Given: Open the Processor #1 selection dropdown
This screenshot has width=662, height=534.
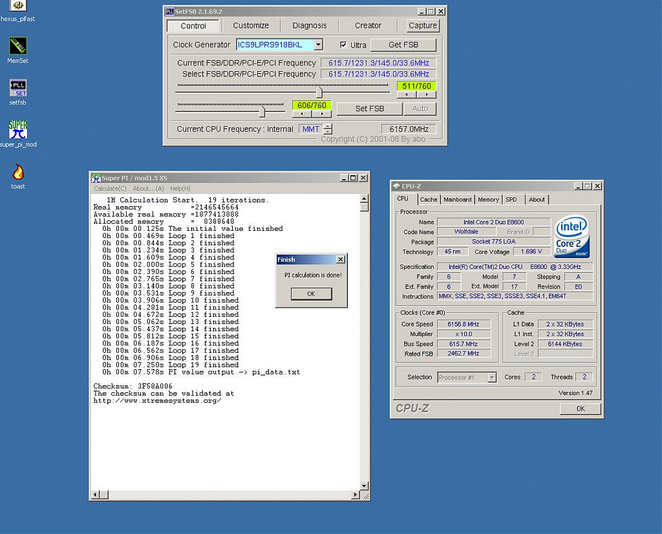Looking at the screenshot, I should (x=492, y=378).
